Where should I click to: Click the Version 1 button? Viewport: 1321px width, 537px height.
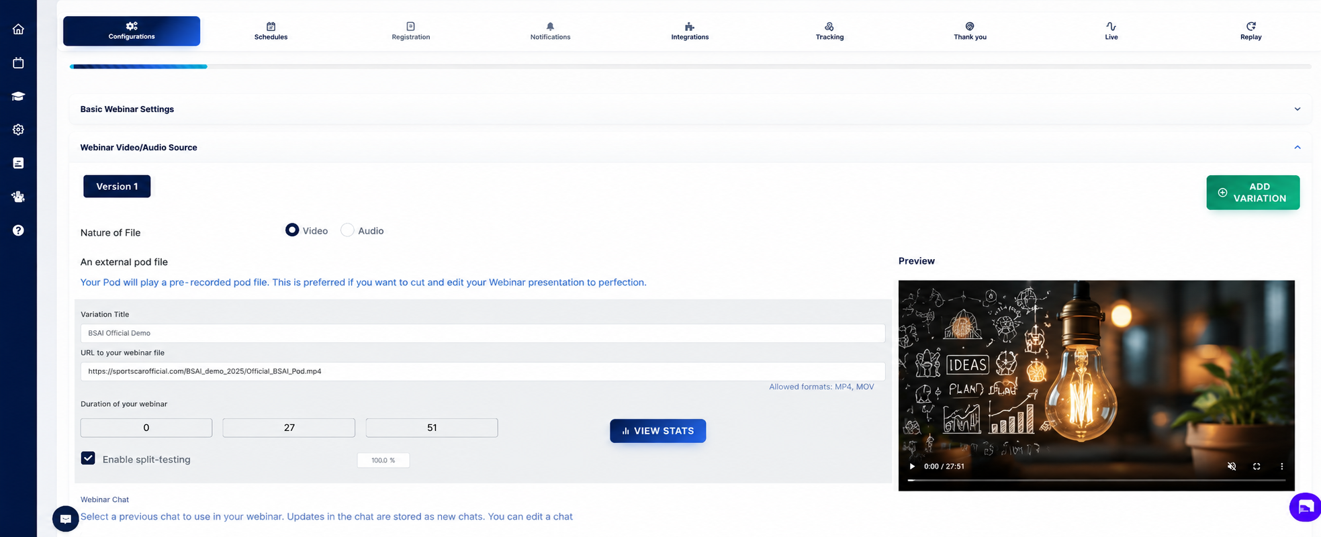pyautogui.click(x=117, y=186)
